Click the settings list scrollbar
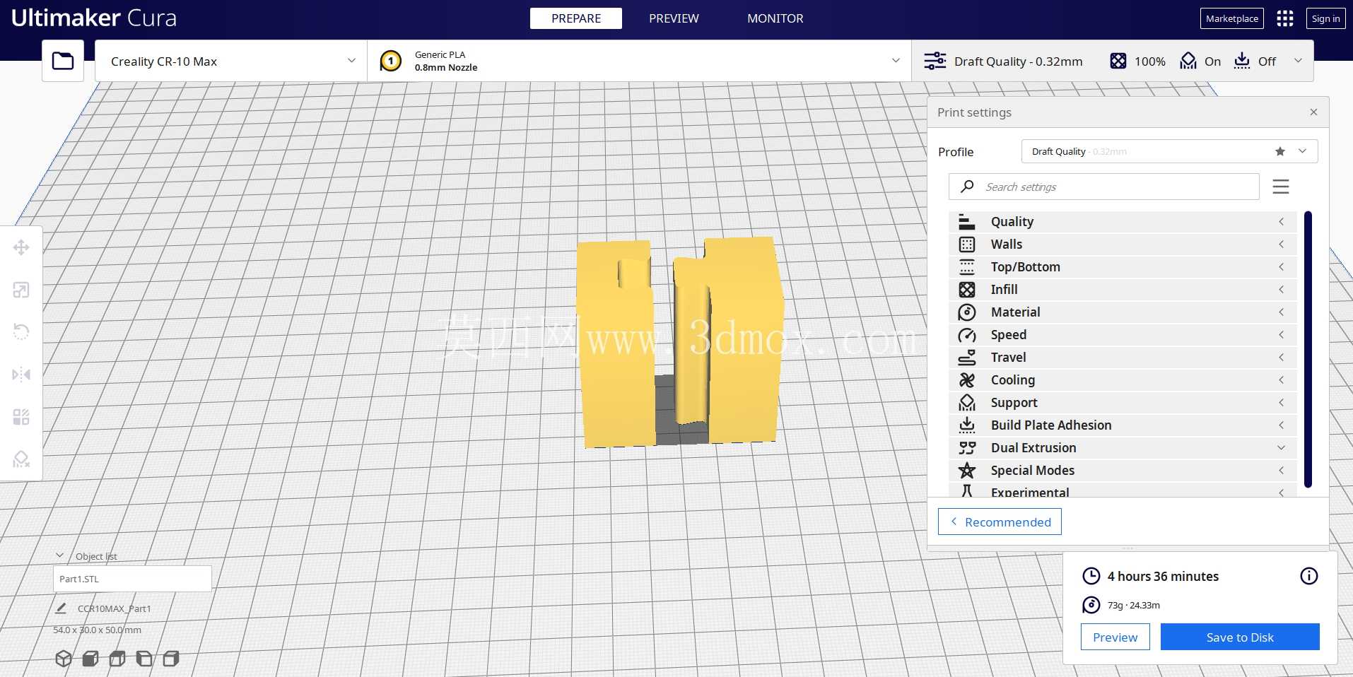 (1308, 349)
